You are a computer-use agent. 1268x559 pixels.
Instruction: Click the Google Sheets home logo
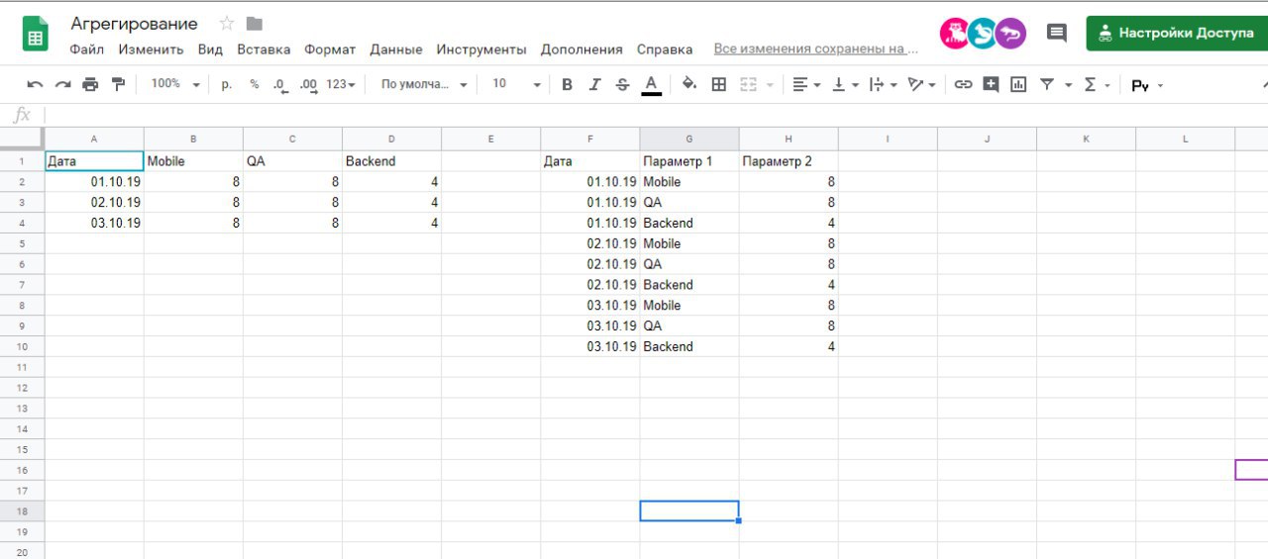coord(36,34)
